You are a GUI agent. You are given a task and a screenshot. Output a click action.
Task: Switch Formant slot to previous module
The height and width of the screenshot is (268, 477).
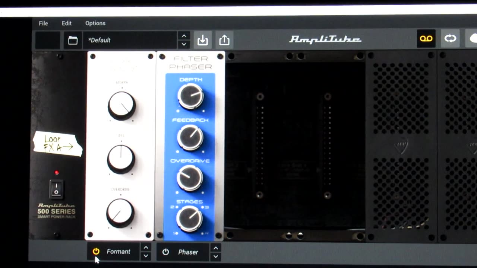(x=146, y=248)
